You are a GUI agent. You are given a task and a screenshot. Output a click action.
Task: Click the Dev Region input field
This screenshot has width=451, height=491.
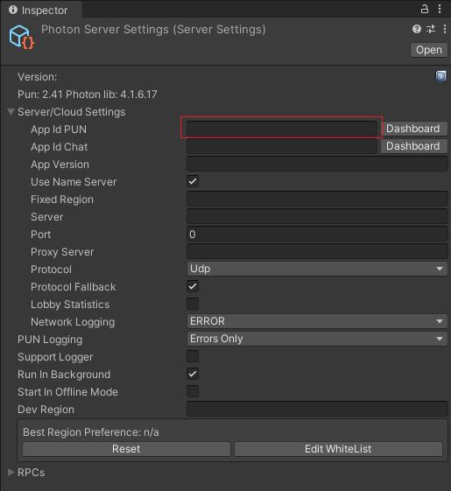317,410
